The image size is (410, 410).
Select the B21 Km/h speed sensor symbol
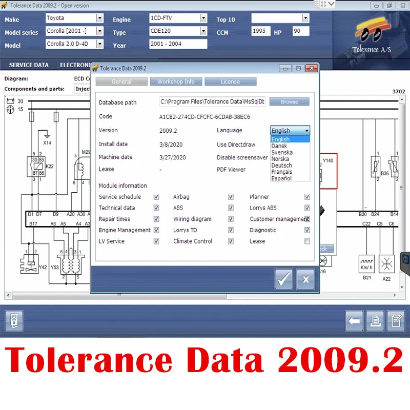(x=366, y=264)
